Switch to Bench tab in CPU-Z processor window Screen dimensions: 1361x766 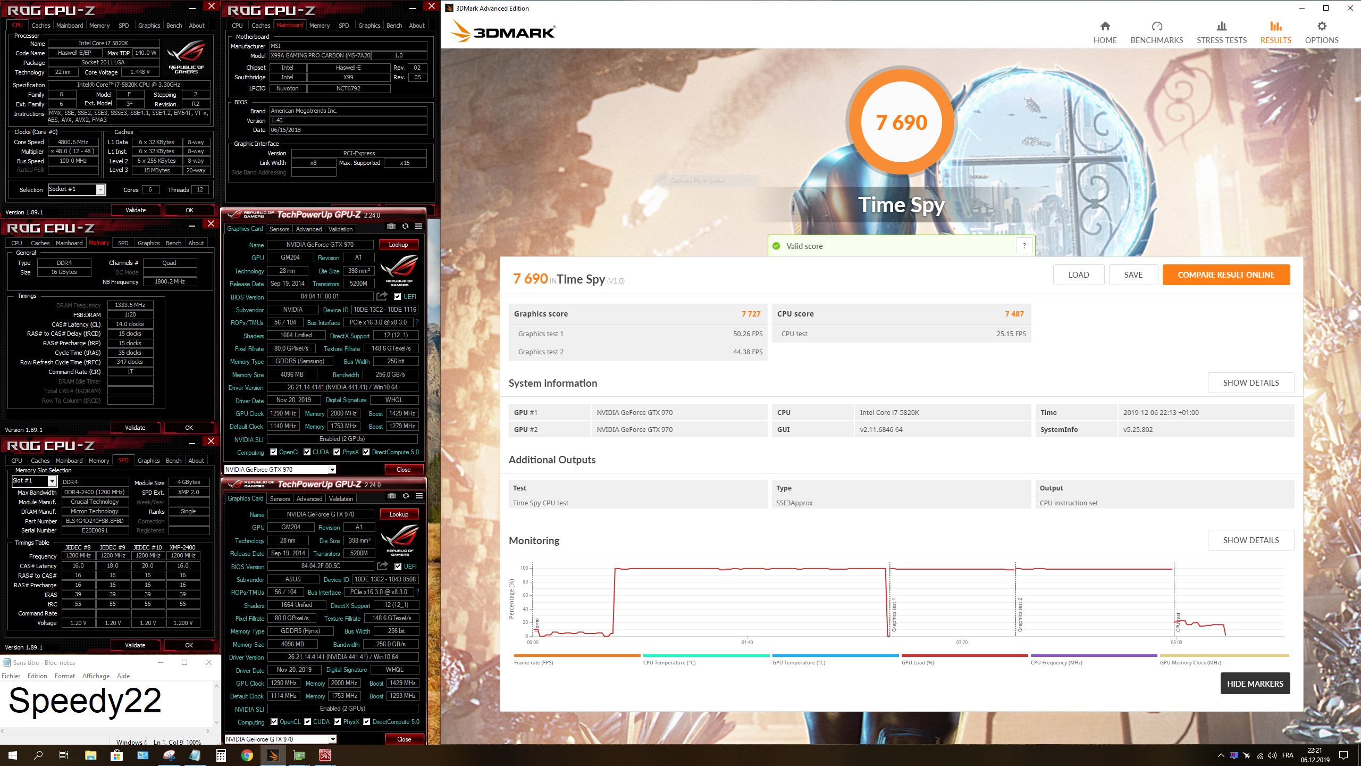[174, 26]
